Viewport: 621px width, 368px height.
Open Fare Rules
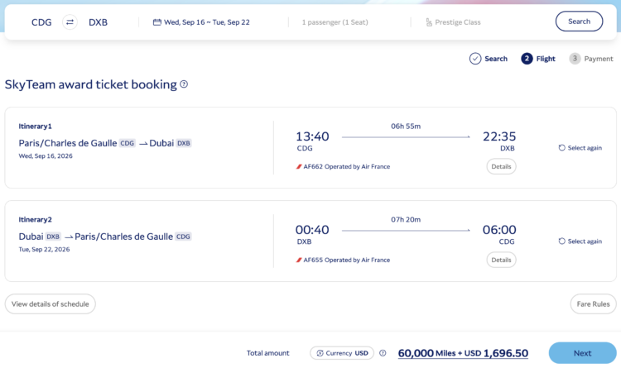(594, 303)
